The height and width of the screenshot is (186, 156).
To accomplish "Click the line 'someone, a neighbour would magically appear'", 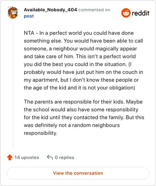I will pyautogui.click(x=80, y=49).
